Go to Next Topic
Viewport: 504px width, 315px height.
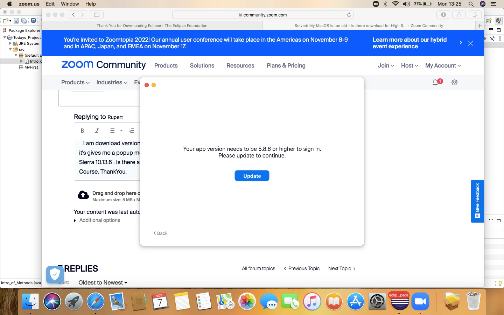tap(342, 268)
